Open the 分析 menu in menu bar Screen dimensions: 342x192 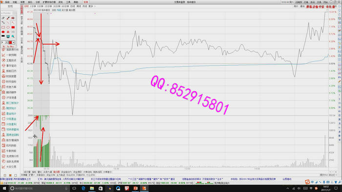[38, 2]
